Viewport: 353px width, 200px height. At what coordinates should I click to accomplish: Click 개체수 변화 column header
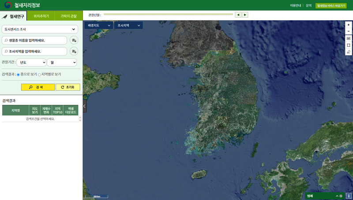pos(46,110)
